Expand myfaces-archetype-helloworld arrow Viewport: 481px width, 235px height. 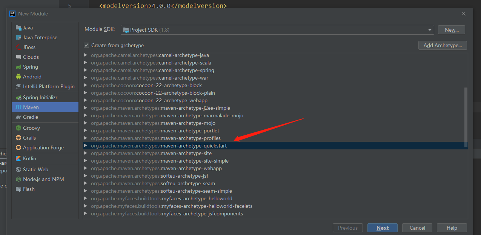point(86,198)
